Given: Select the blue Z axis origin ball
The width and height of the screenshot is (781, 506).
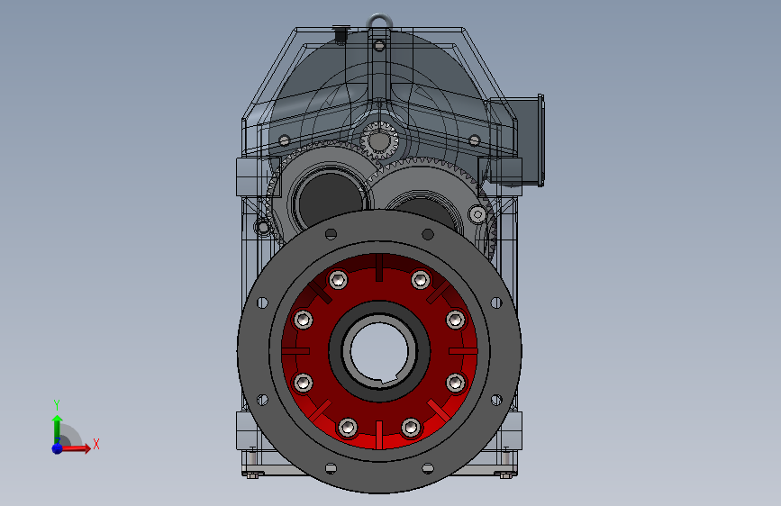Looking at the screenshot, I should pos(58,448).
